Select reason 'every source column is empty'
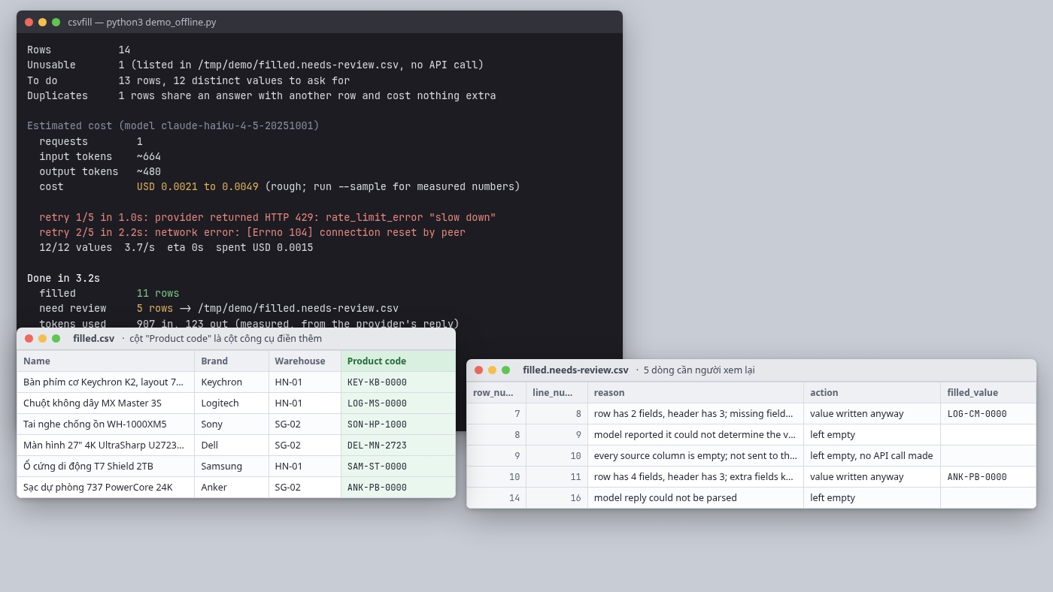Viewport: 1053px width, 592px height. 696,456
